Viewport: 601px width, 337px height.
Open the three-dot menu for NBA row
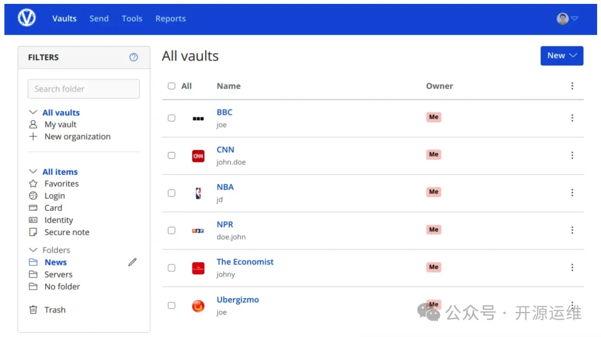(x=572, y=193)
